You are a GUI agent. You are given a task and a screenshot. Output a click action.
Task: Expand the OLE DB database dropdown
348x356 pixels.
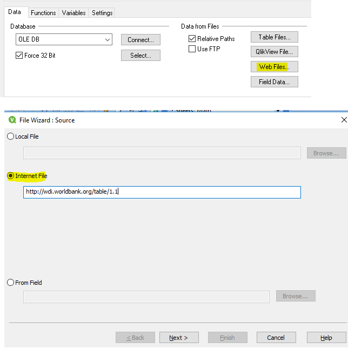(x=106, y=39)
